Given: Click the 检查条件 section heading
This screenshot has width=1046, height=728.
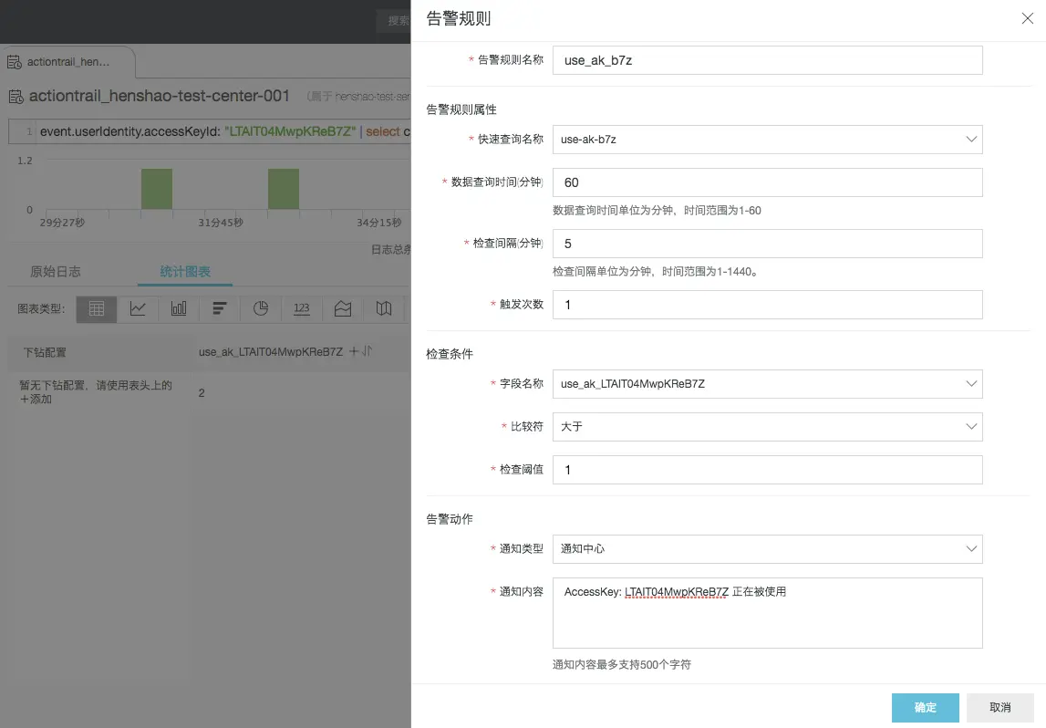Looking at the screenshot, I should pos(450,354).
